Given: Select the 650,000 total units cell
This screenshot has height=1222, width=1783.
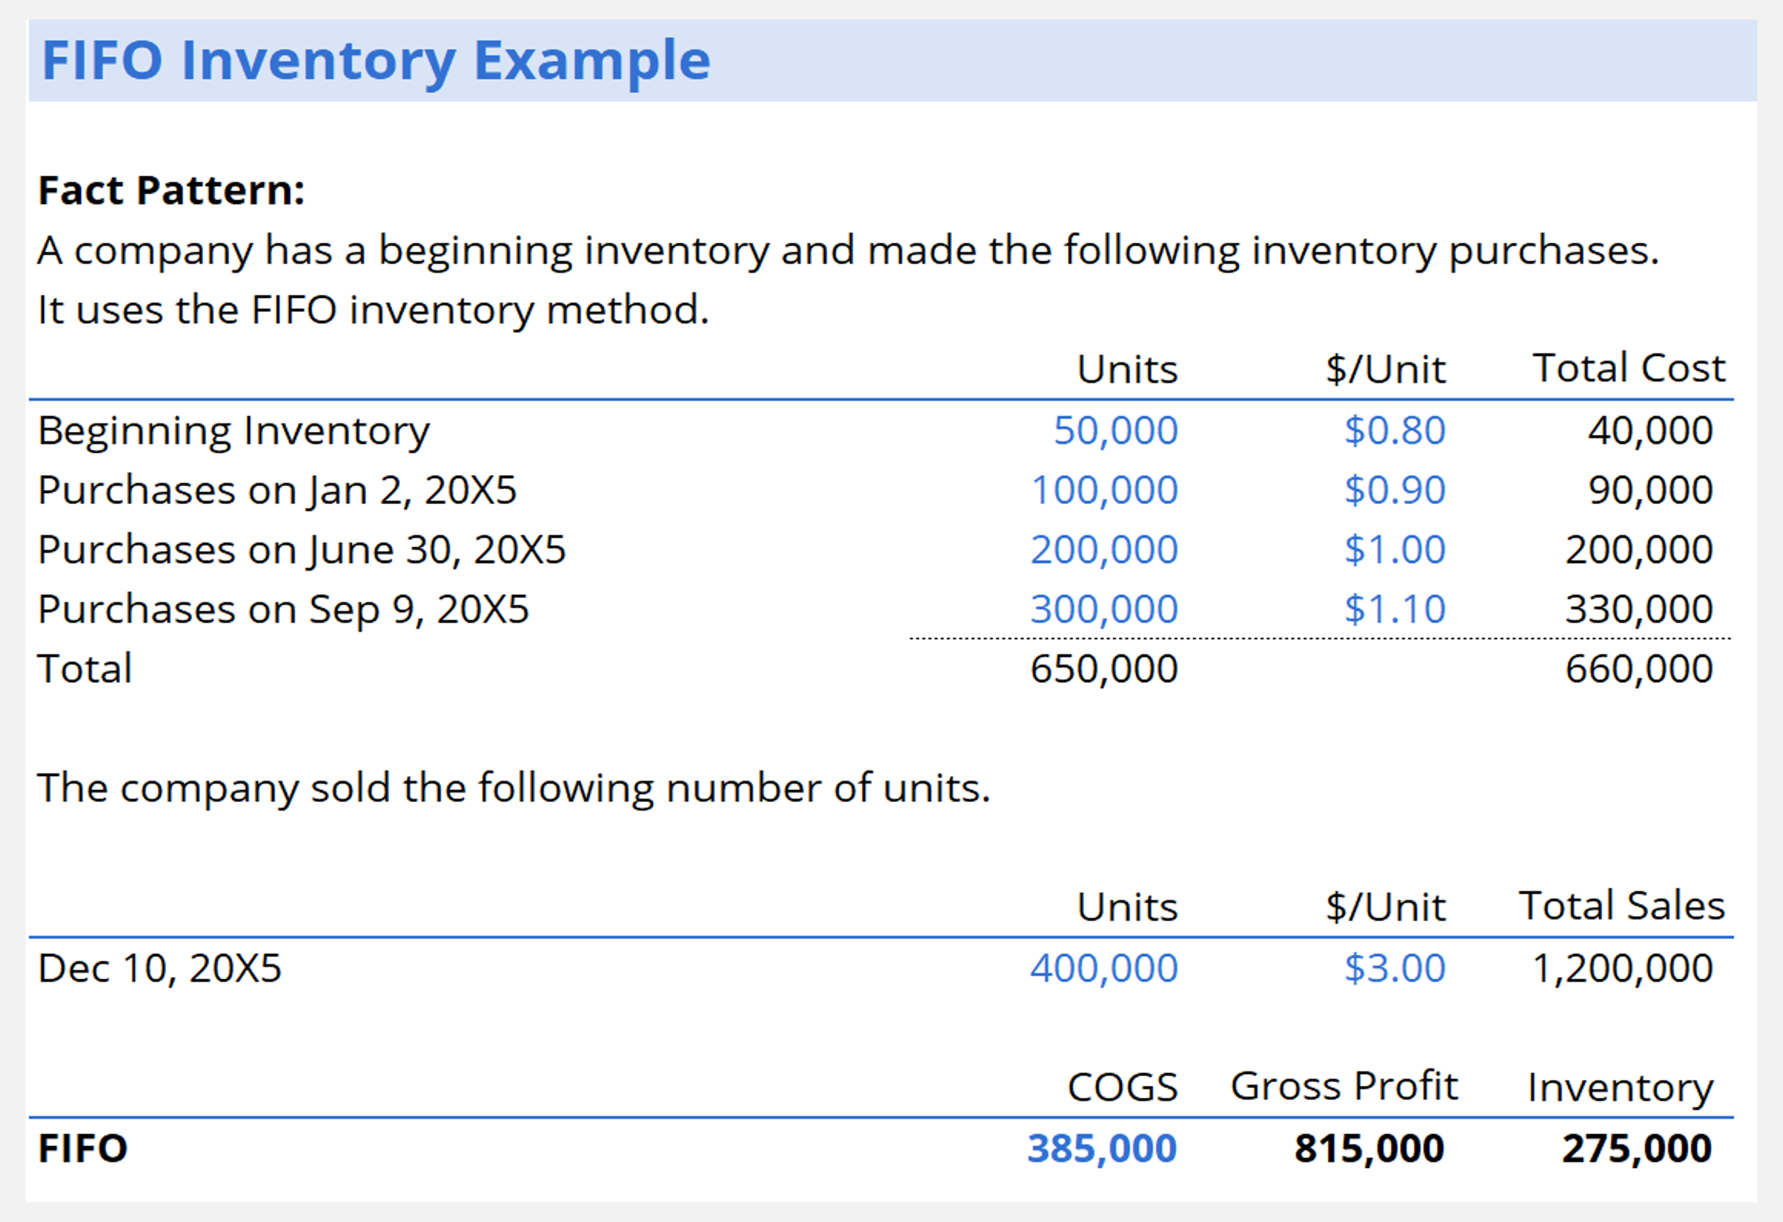Looking at the screenshot, I should coord(1106,668).
